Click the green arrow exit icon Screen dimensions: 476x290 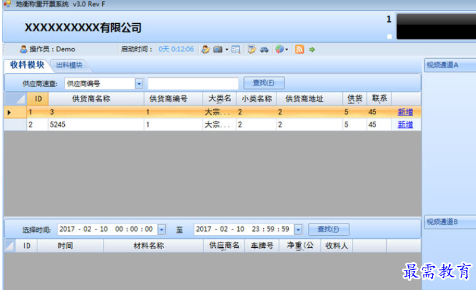[312, 49]
